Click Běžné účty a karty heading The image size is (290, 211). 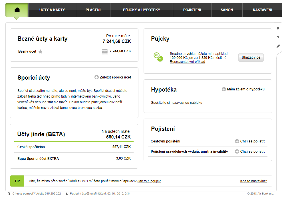pos(42,39)
